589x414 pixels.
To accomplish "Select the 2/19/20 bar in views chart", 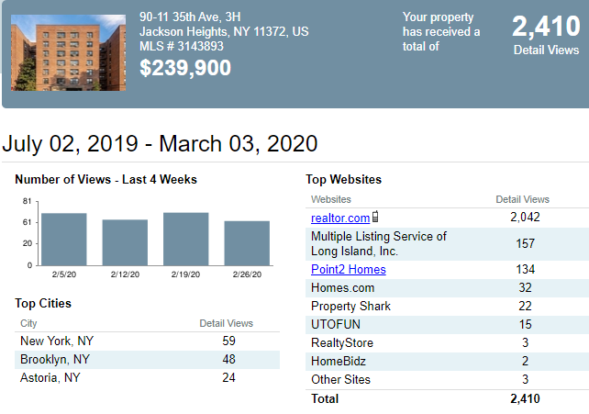I will point(186,239).
